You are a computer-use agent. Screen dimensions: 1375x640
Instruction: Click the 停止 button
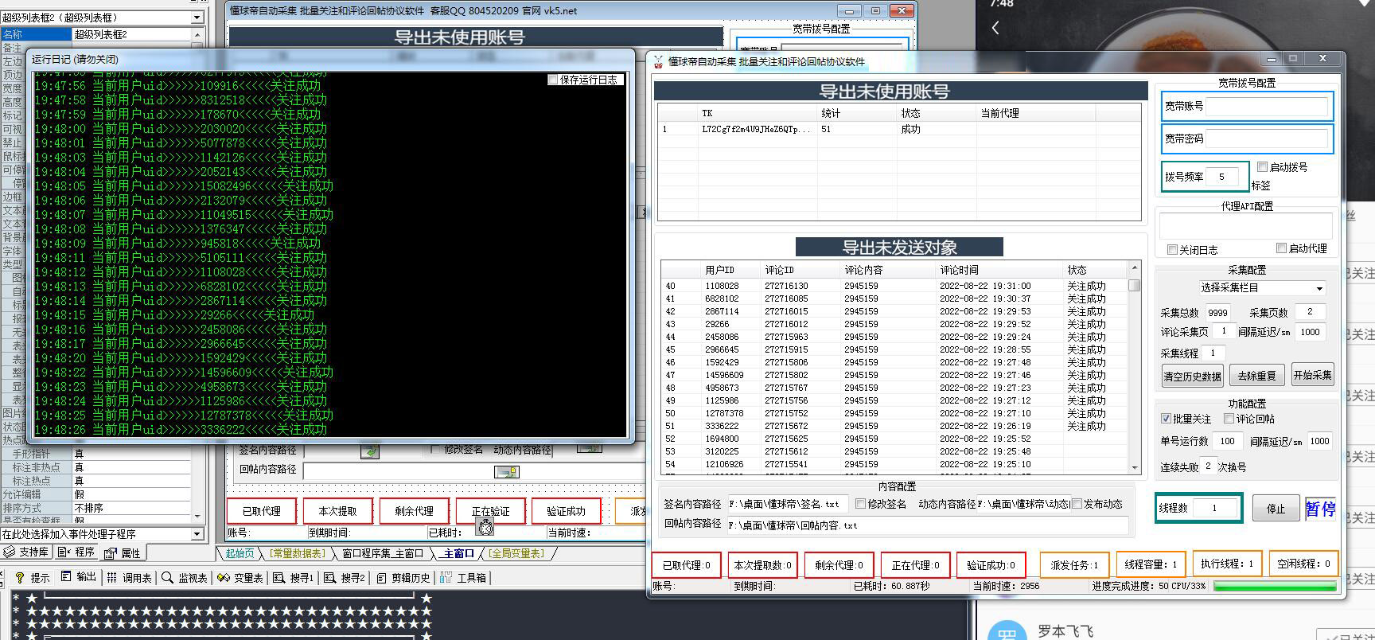(1276, 509)
